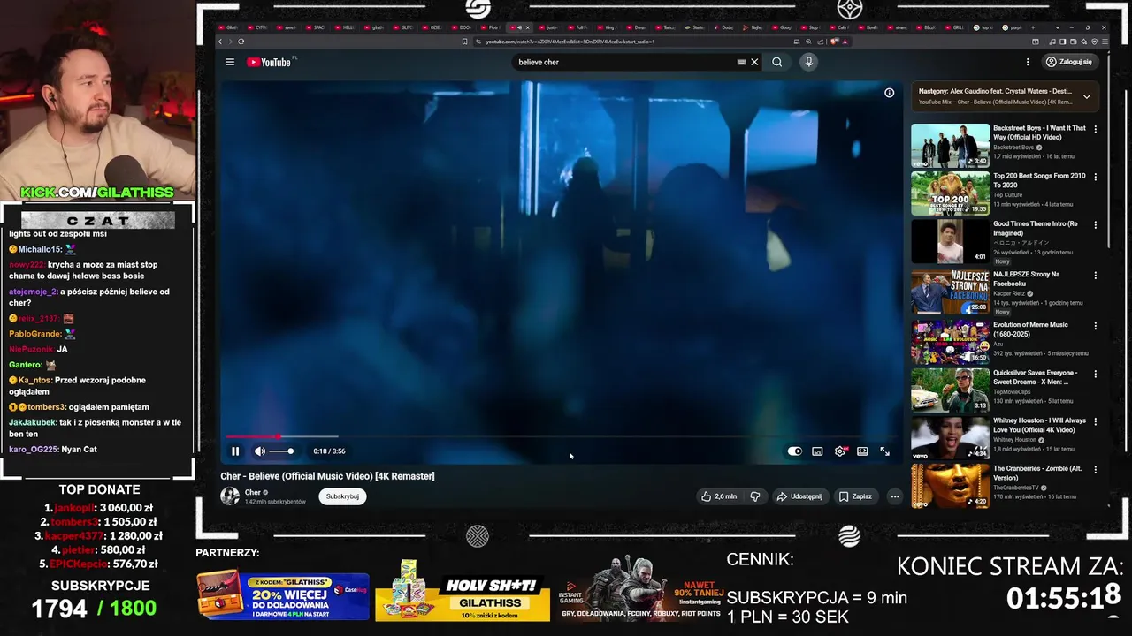Click the CaseBug partner banner
This screenshot has height=636, width=1132.
[283, 597]
